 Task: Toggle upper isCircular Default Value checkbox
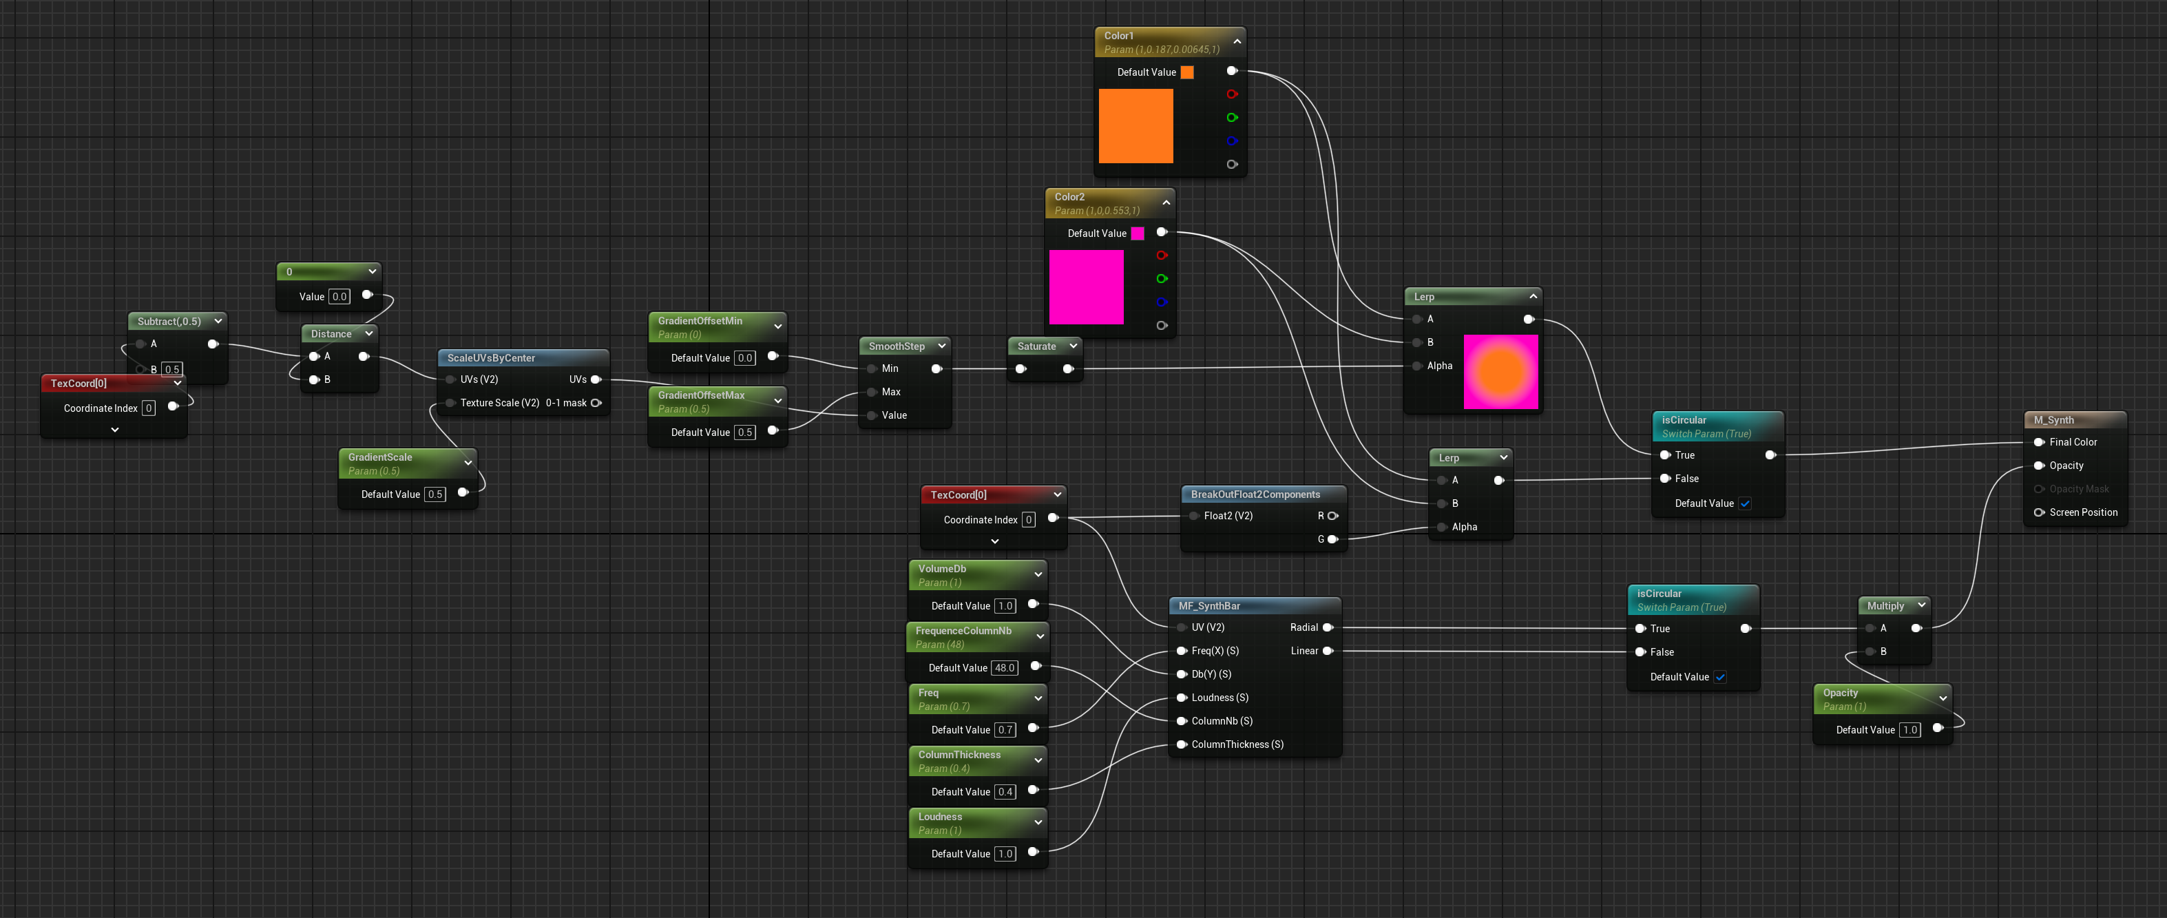(x=1745, y=504)
